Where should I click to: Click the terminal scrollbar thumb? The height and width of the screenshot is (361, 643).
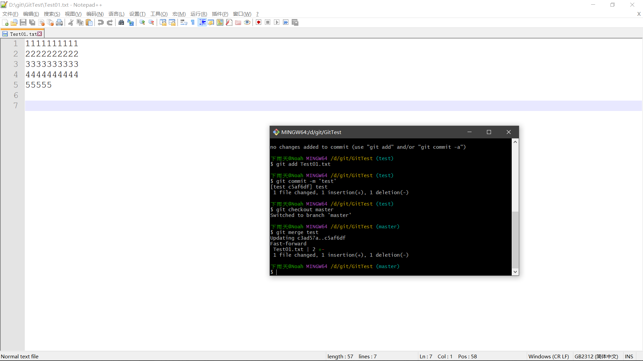click(515, 240)
